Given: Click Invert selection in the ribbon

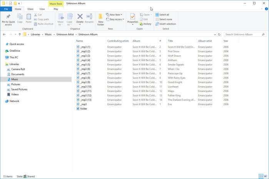Looking at the screenshot, I should click(x=165, y=24).
